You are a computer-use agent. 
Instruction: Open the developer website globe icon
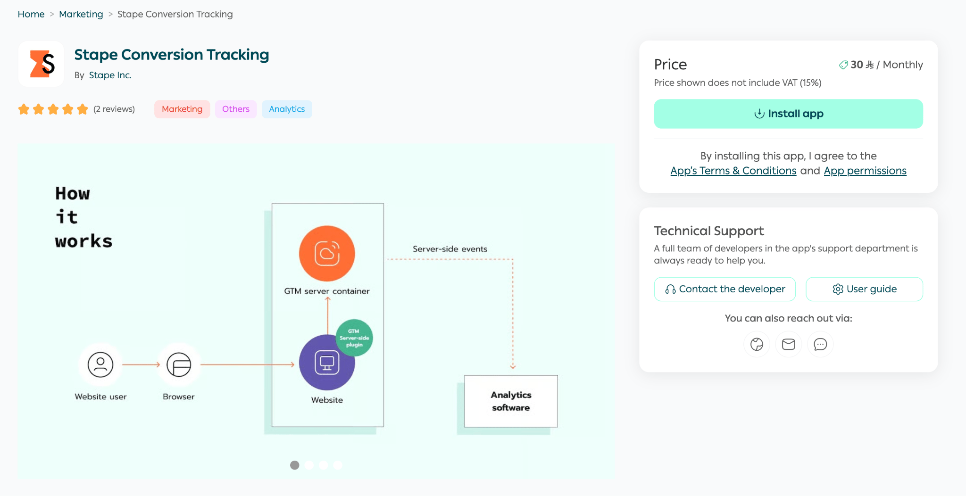point(757,345)
